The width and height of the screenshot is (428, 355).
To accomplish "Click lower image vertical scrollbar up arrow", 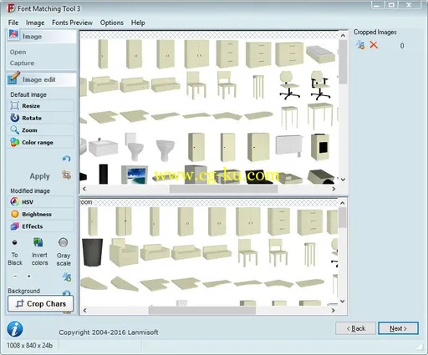I will click(343, 203).
